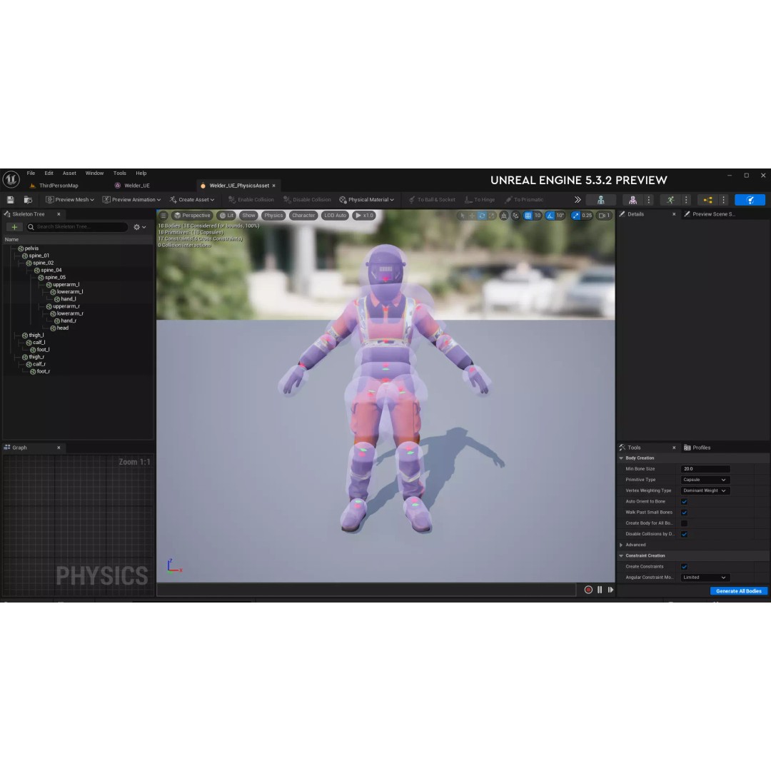Expand the Advanced section

621,545
